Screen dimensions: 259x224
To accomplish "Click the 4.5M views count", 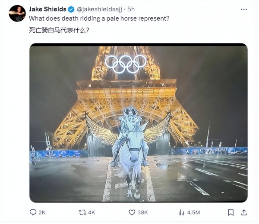I will point(193,212).
